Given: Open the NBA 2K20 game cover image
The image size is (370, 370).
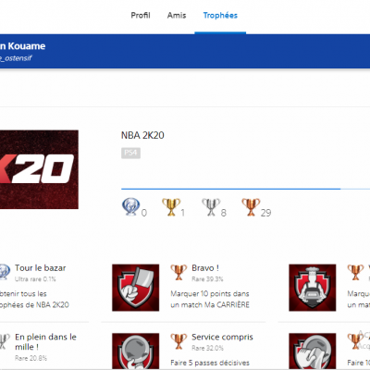Looking at the screenshot, I should click(39, 169).
